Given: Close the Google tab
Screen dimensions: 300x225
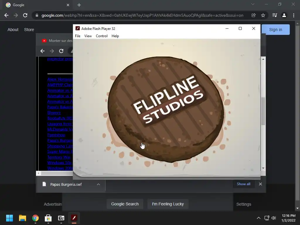Looking at the screenshot, I should 68,5.
